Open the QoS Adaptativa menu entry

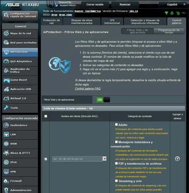pyautogui.click(x=20, y=61)
